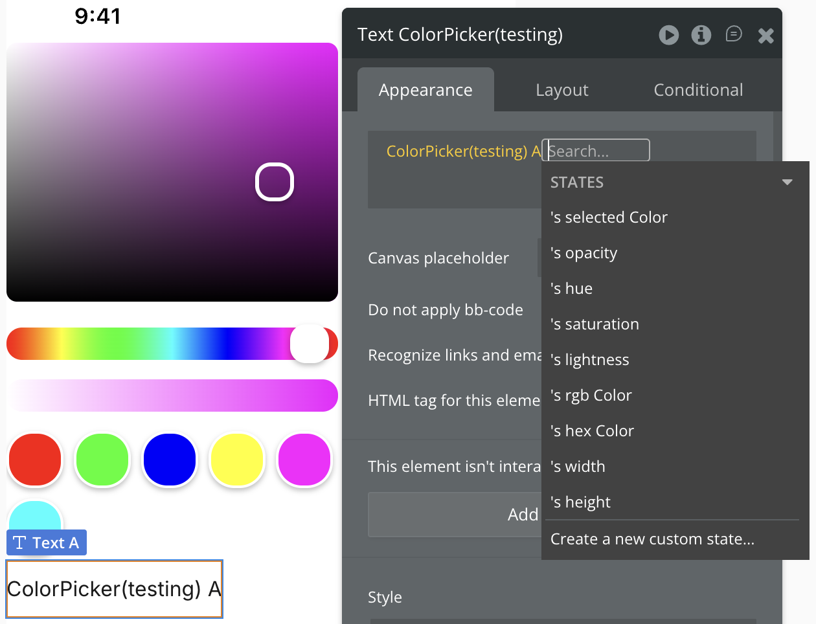Select 's rgb Color option
The width and height of the screenshot is (816, 624).
(591, 396)
